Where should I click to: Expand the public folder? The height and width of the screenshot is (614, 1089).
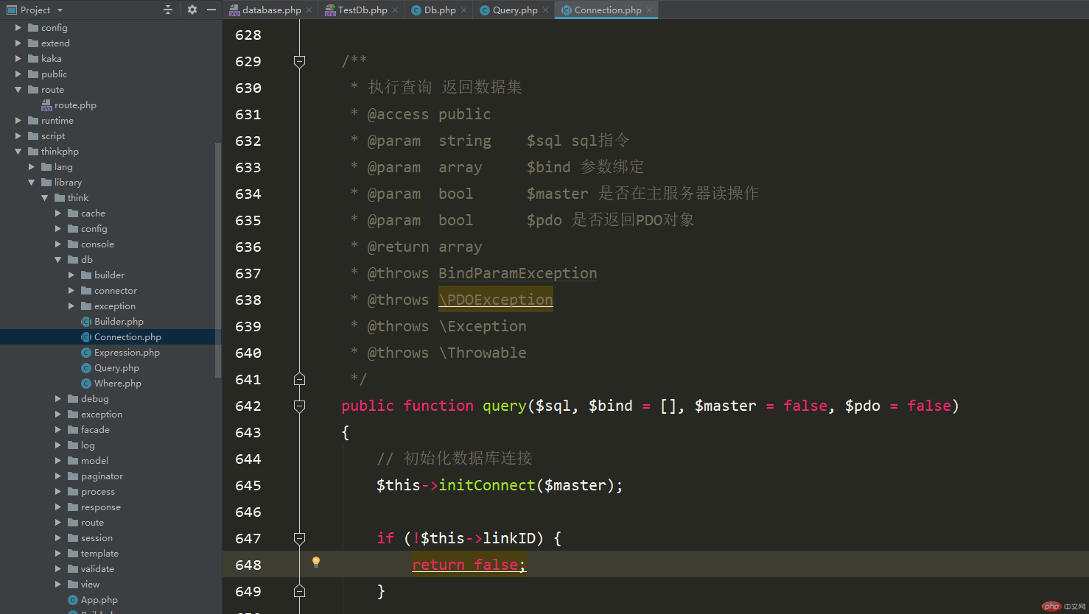18,74
